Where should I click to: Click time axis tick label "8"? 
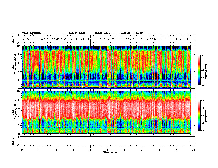(x=159, y=150)
